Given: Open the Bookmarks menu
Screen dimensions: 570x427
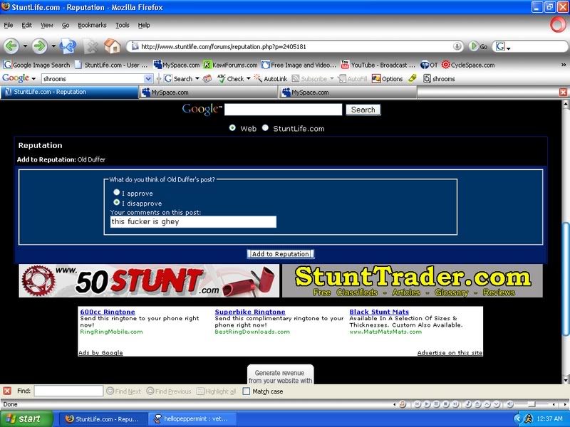Looking at the screenshot, I should 93,24.
